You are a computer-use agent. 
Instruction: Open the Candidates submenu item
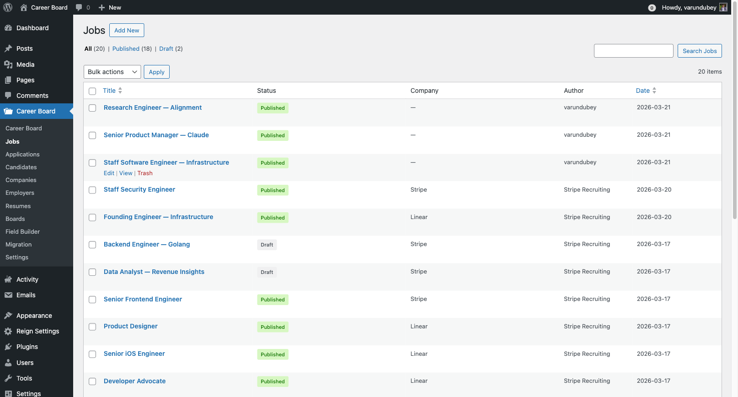tap(21, 167)
